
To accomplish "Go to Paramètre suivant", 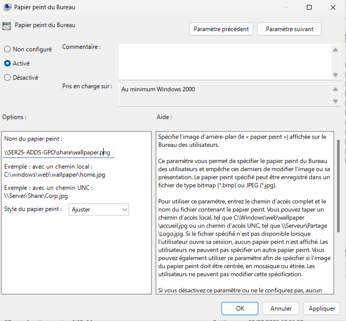I will [287, 29].
